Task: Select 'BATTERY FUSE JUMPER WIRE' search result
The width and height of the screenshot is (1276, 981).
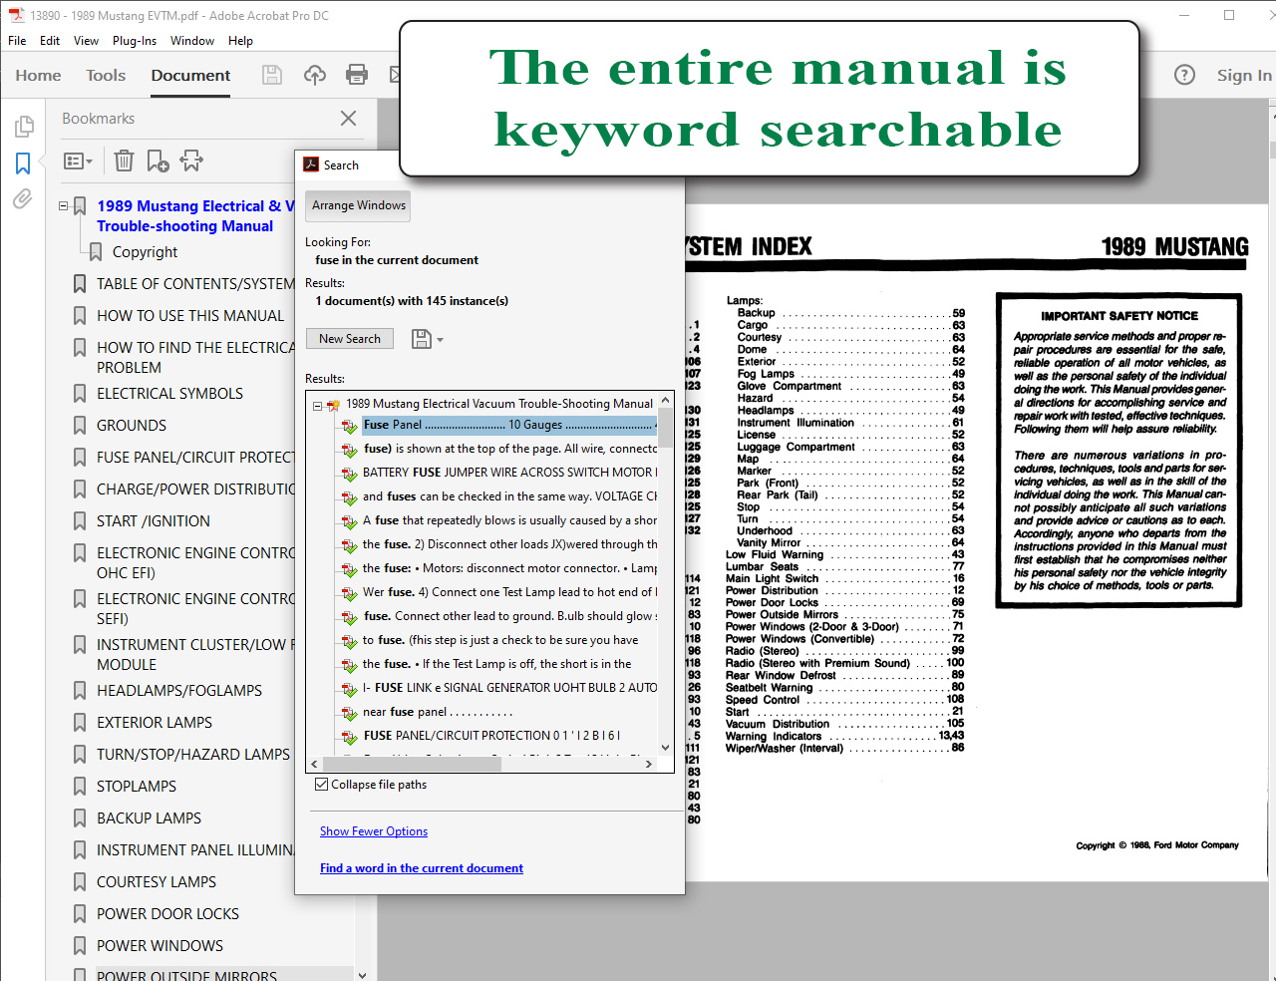Action: pos(509,473)
